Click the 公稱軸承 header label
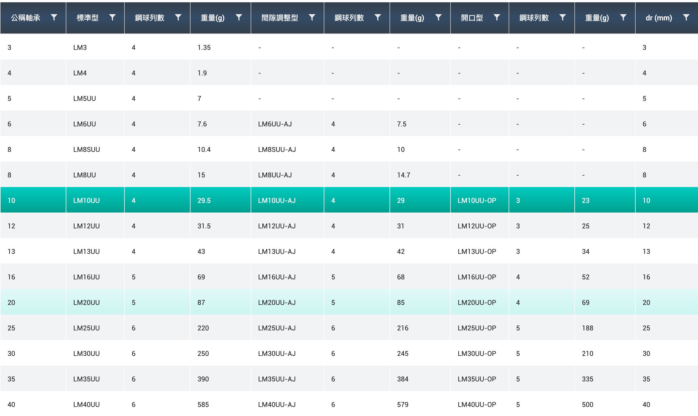Viewport: 698px width, 416px height. (26, 18)
